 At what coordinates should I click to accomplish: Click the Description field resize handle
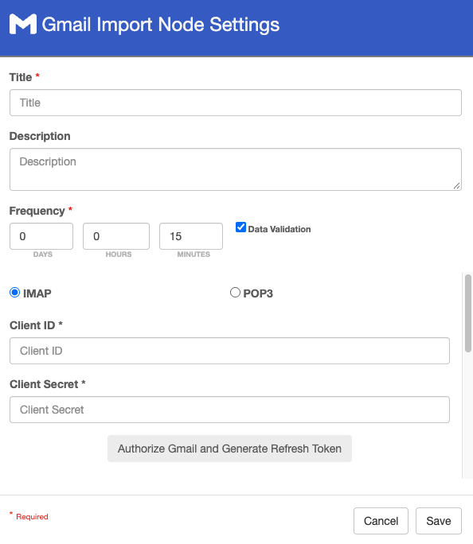(457, 186)
